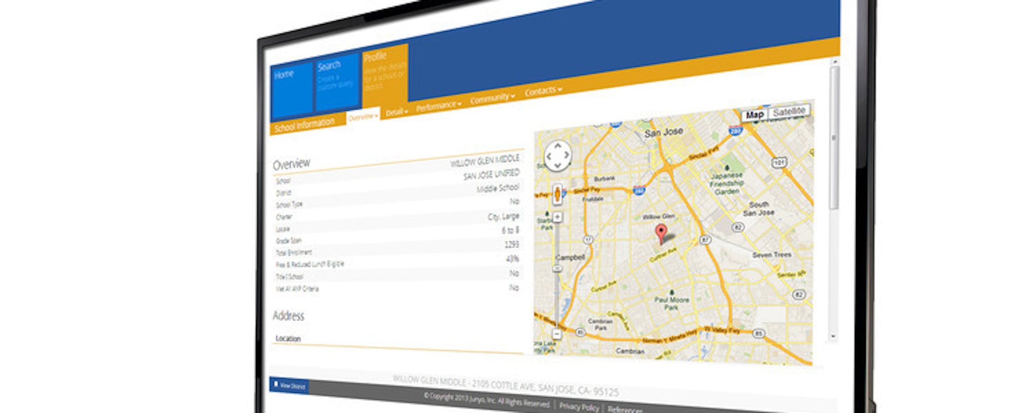Screen dimensions: 1021x413
Task: Select the 6 to 8 grade span value
Action: click(x=510, y=230)
